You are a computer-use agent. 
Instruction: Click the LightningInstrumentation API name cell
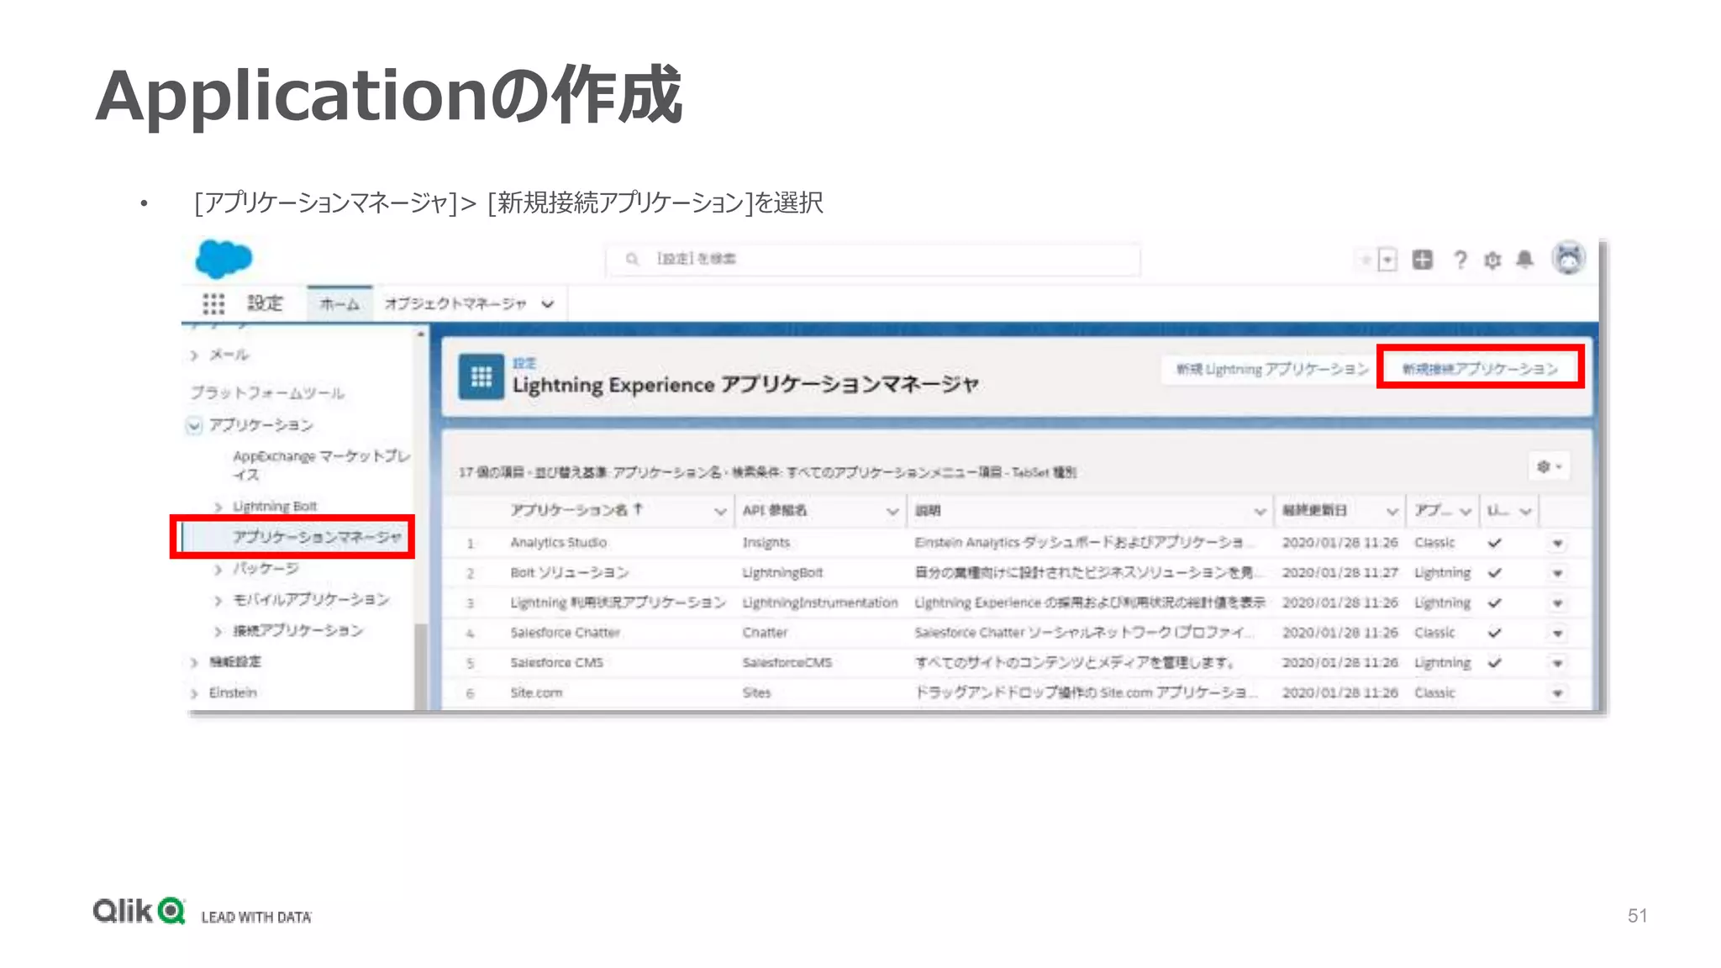tap(819, 602)
